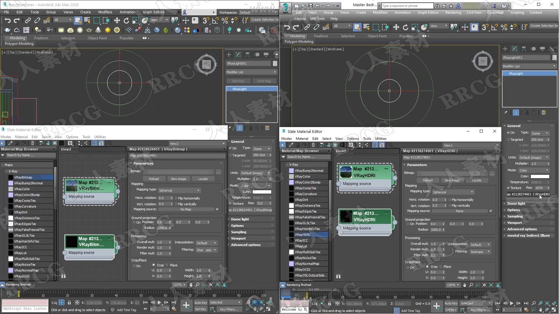Click Play Animation in left window playback controls
Viewport: 559px width, 314px height.
[159, 302]
